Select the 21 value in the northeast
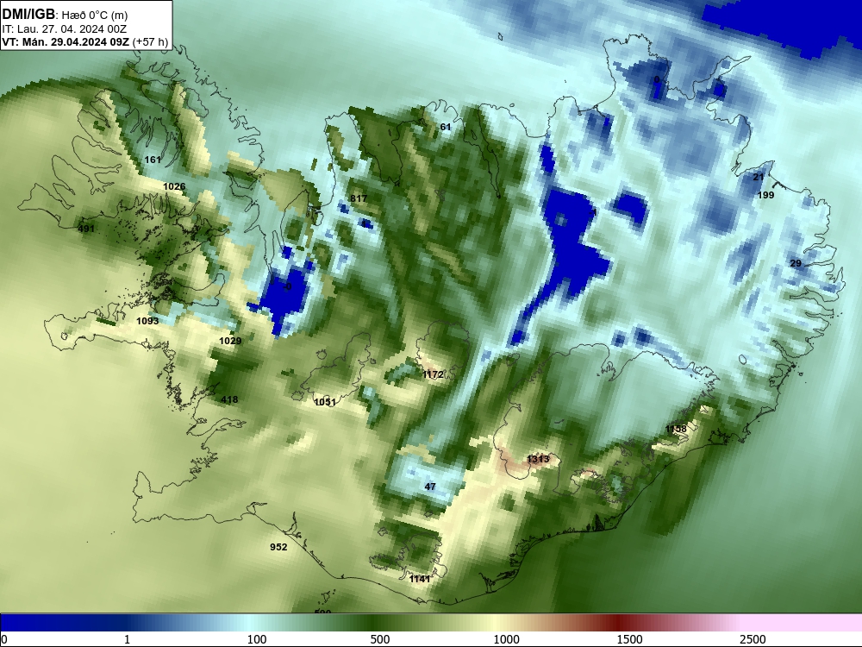Screen dimensions: 862x647 pyautogui.click(x=759, y=177)
